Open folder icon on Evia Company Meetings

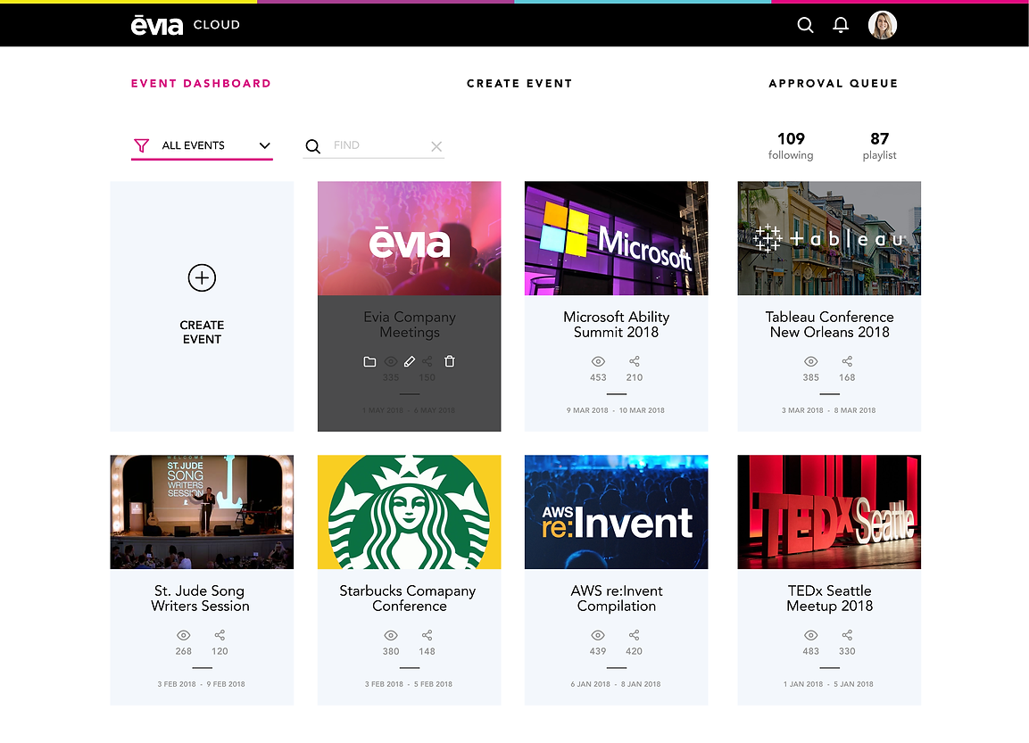point(369,361)
